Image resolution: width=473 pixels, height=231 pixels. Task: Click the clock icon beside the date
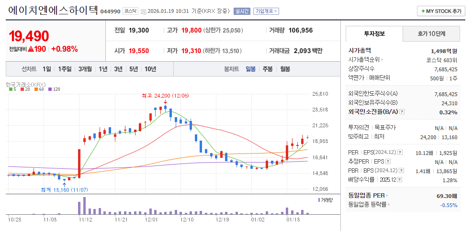[x=144, y=11]
